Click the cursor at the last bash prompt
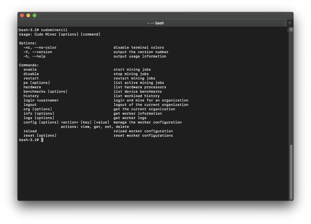311x224 pixels. tap(42, 140)
